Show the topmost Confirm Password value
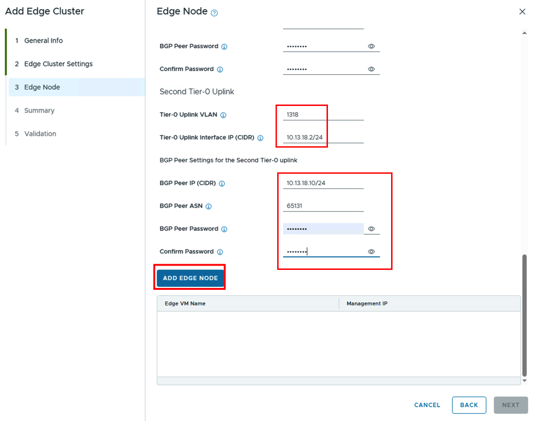This screenshot has height=421, width=533. (x=372, y=69)
